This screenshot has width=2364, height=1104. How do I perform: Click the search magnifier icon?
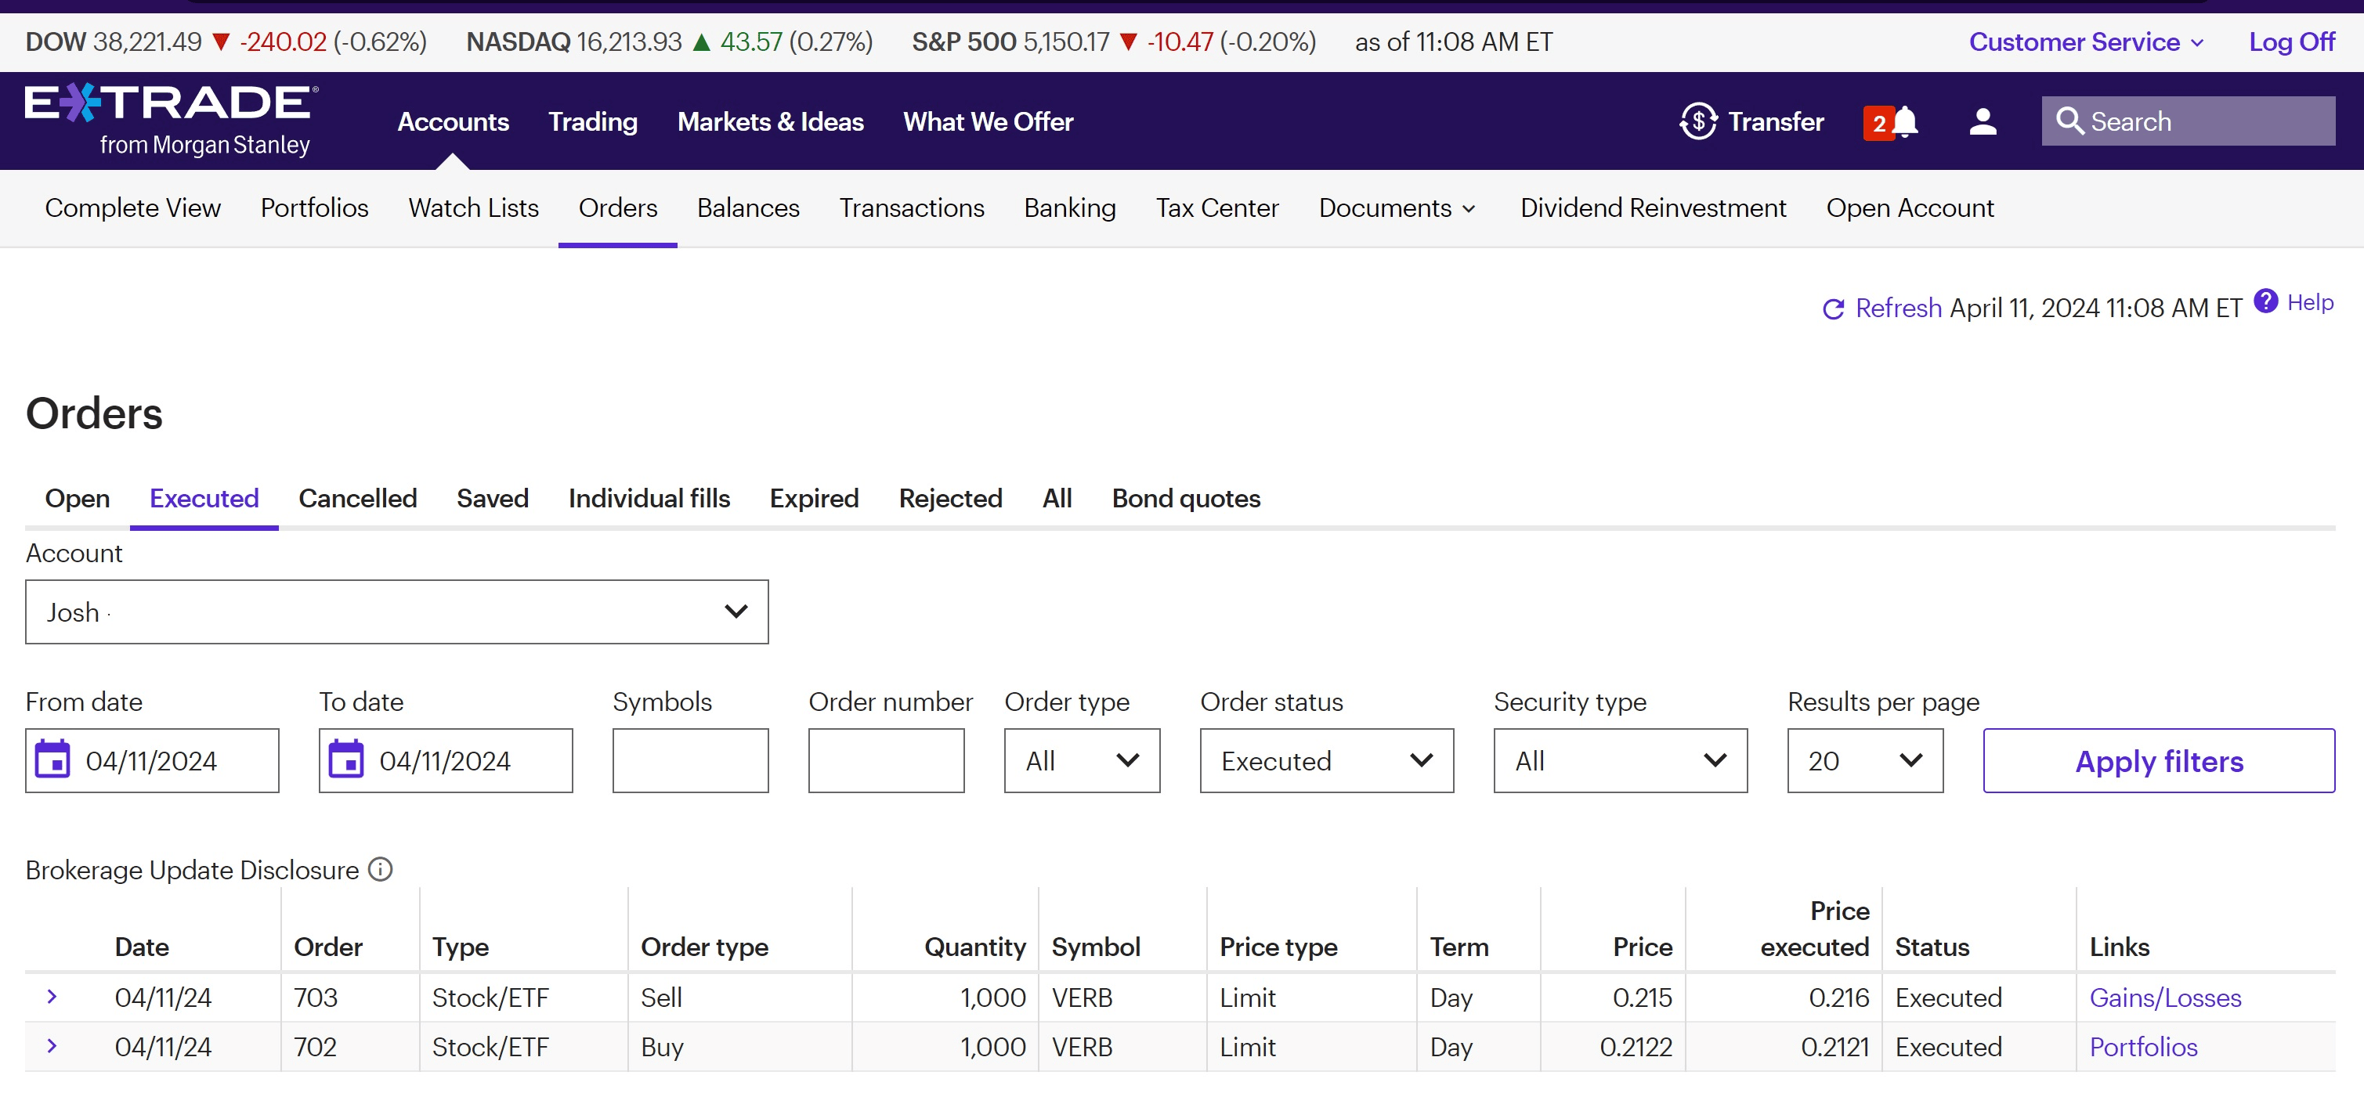tap(2069, 121)
